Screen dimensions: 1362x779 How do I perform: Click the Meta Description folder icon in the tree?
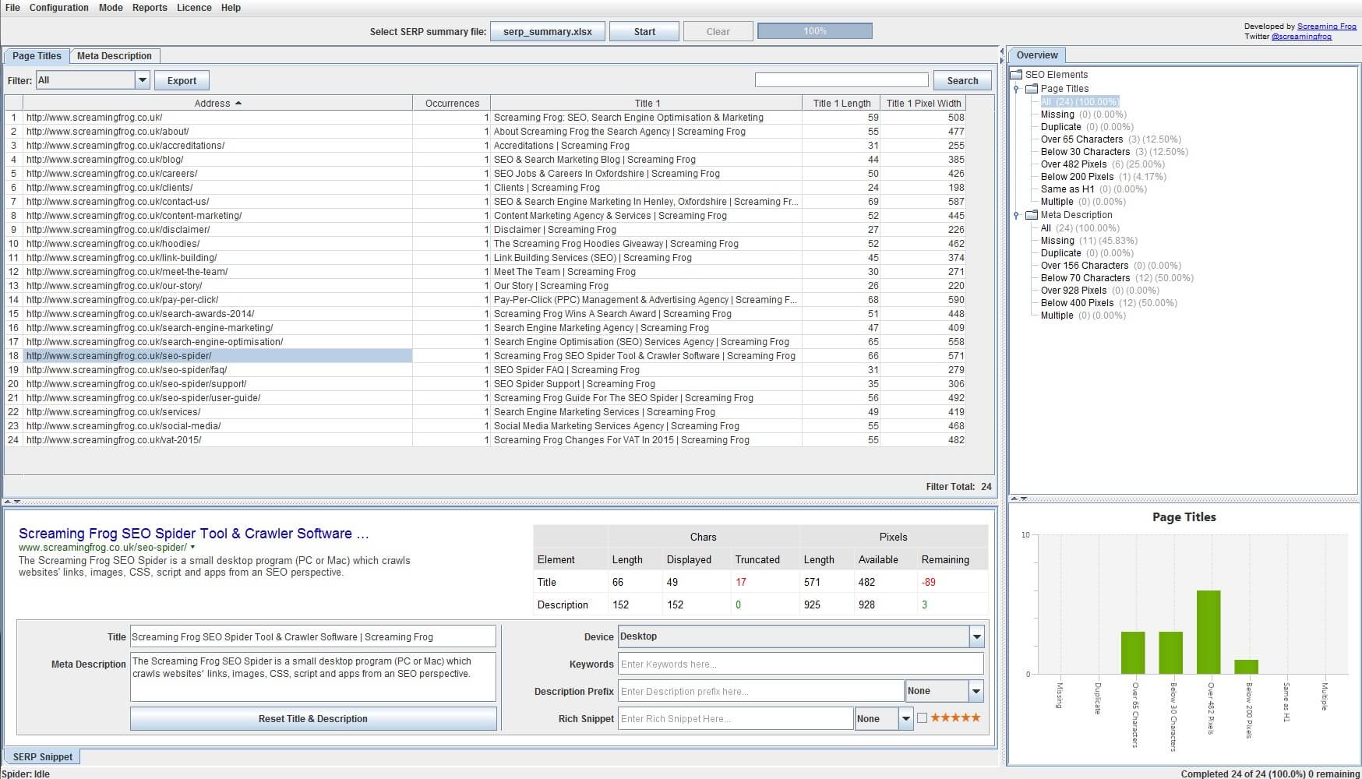click(x=1032, y=215)
